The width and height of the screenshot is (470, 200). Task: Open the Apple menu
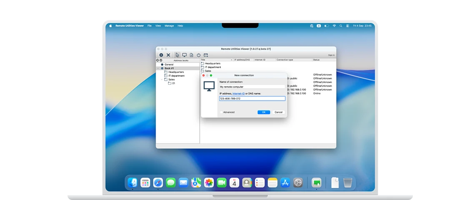point(110,26)
